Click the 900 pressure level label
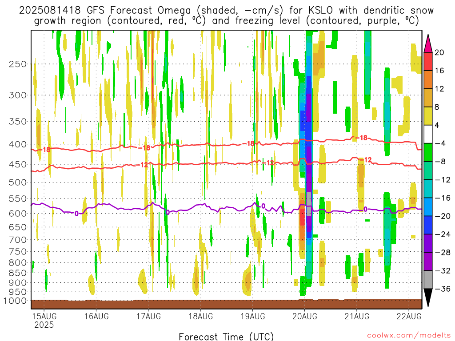455x341 pixels. (x=18, y=283)
